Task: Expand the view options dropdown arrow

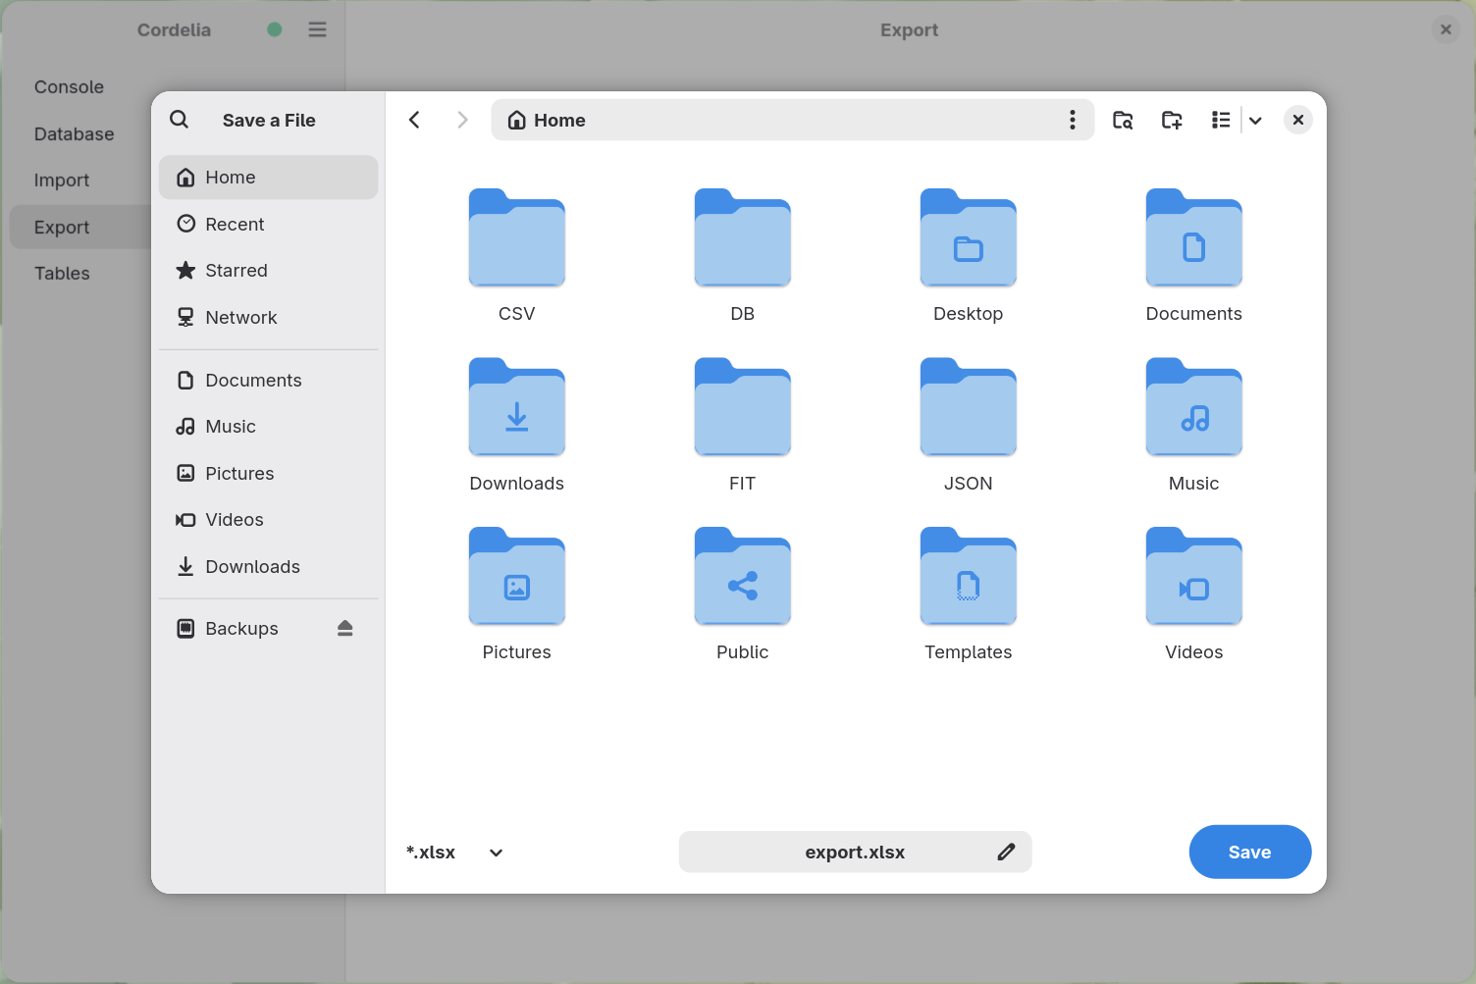Action: (x=1255, y=120)
